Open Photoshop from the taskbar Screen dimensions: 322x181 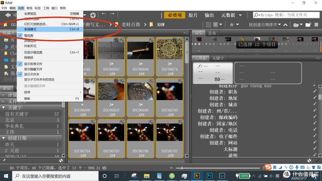(x=210, y=176)
